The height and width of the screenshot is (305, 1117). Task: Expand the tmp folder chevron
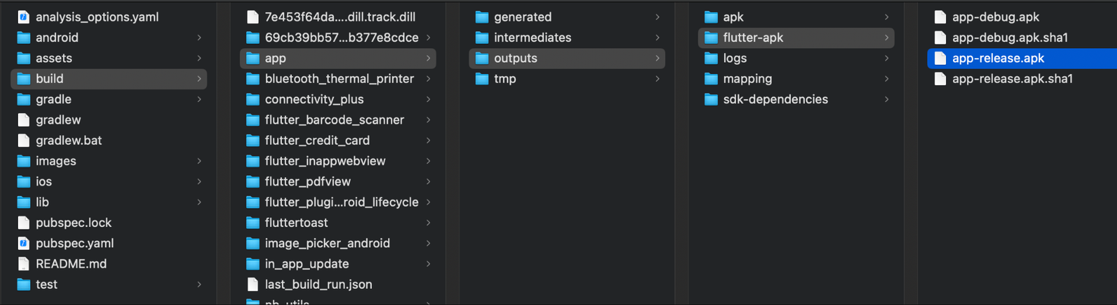657,79
